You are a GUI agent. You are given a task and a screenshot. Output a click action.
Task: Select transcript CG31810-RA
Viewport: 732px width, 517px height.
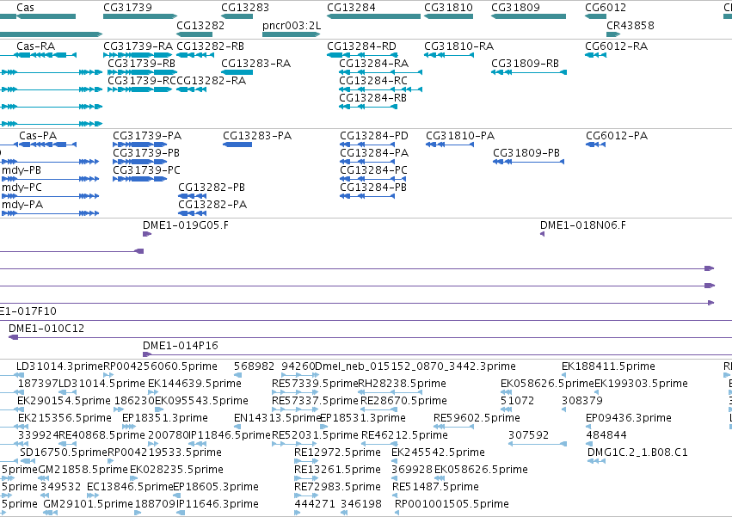[458, 46]
